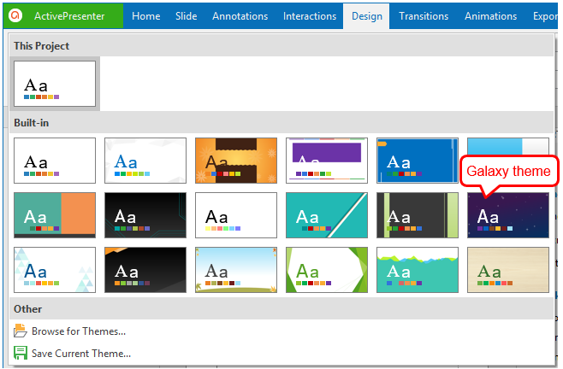Open the Export tab
Viewport: 563px width, 369px height.
coord(545,16)
